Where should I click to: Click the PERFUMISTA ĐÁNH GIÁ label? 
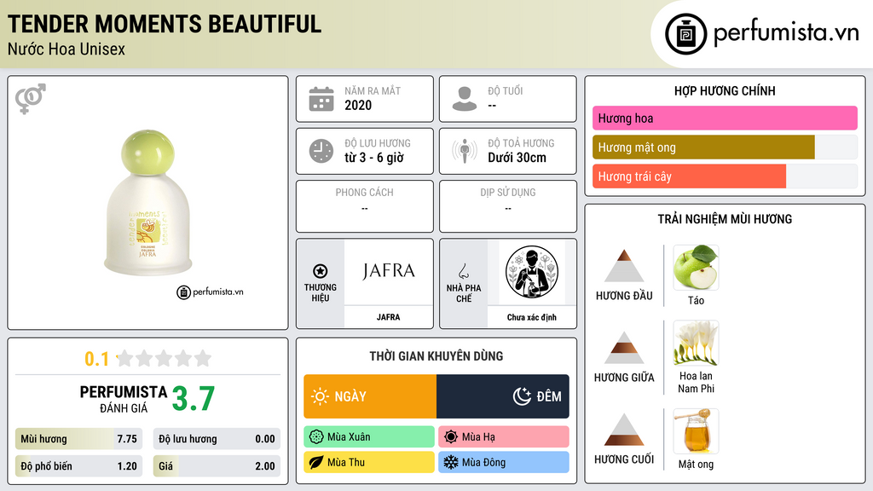pyautogui.click(x=124, y=399)
